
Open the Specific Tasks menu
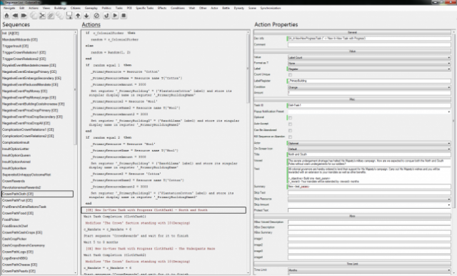[x=144, y=8]
